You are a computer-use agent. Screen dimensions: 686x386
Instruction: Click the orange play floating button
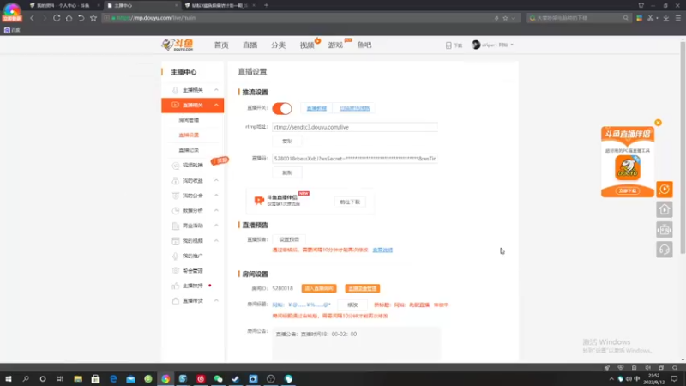[x=664, y=189]
